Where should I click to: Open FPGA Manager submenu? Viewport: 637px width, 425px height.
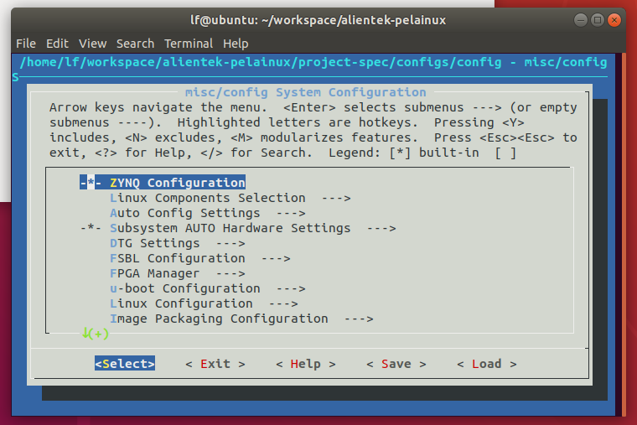(177, 273)
